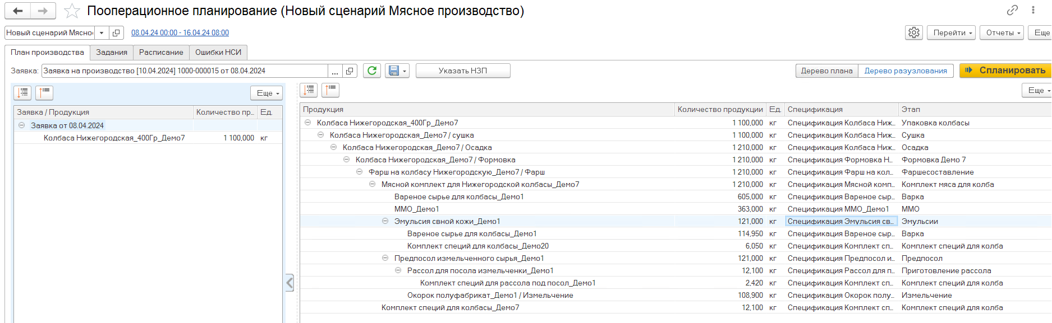Collapse the Заявка от 08.04.2024 node

pyautogui.click(x=21, y=125)
